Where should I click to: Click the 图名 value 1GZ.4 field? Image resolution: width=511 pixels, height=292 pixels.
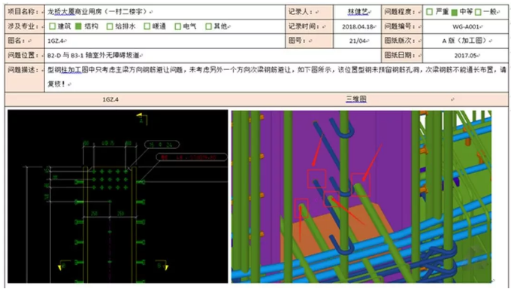coord(165,41)
